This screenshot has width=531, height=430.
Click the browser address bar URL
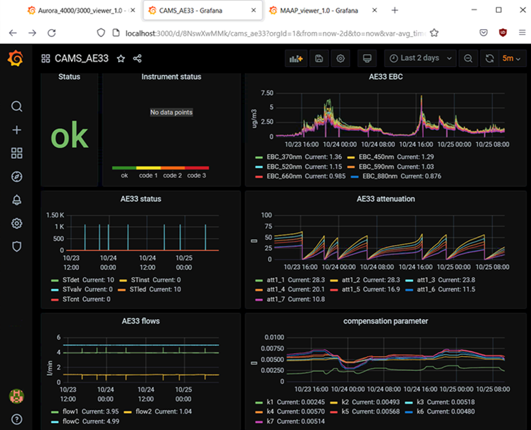pyautogui.click(x=275, y=33)
